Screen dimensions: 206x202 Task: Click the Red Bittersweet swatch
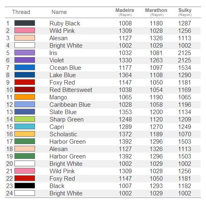pos(25,90)
